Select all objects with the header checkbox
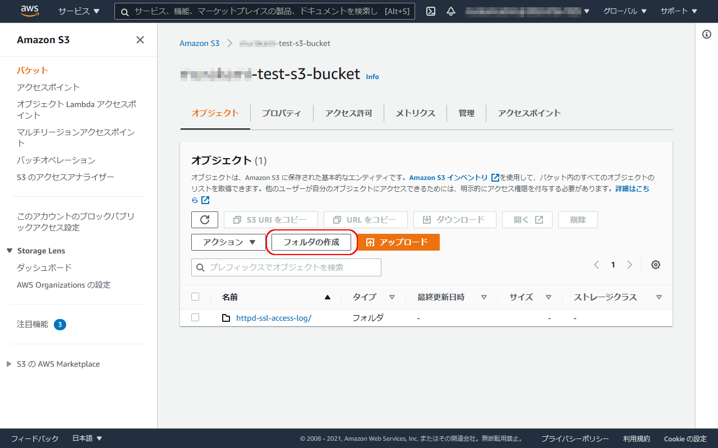Screen dimensions: 718x448 pos(195,297)
